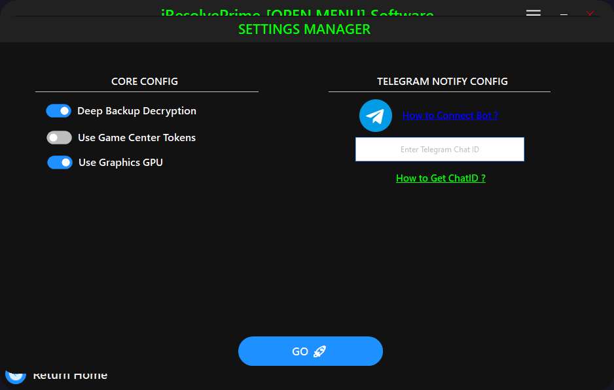Image resolution: width=614 pixels, height=390 pixels.
Task: Focus the Telegram Chat ID field
Action: coord(440,150)
